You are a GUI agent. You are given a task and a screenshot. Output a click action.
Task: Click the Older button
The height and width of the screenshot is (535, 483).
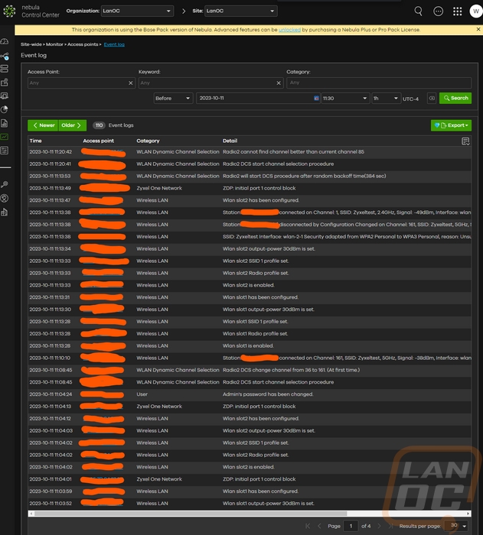click(73, 125)
